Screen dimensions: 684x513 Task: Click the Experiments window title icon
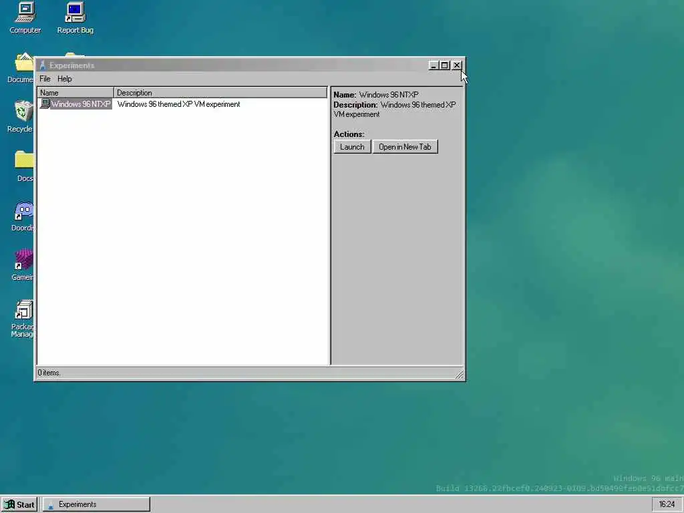[x=42, y=65]
